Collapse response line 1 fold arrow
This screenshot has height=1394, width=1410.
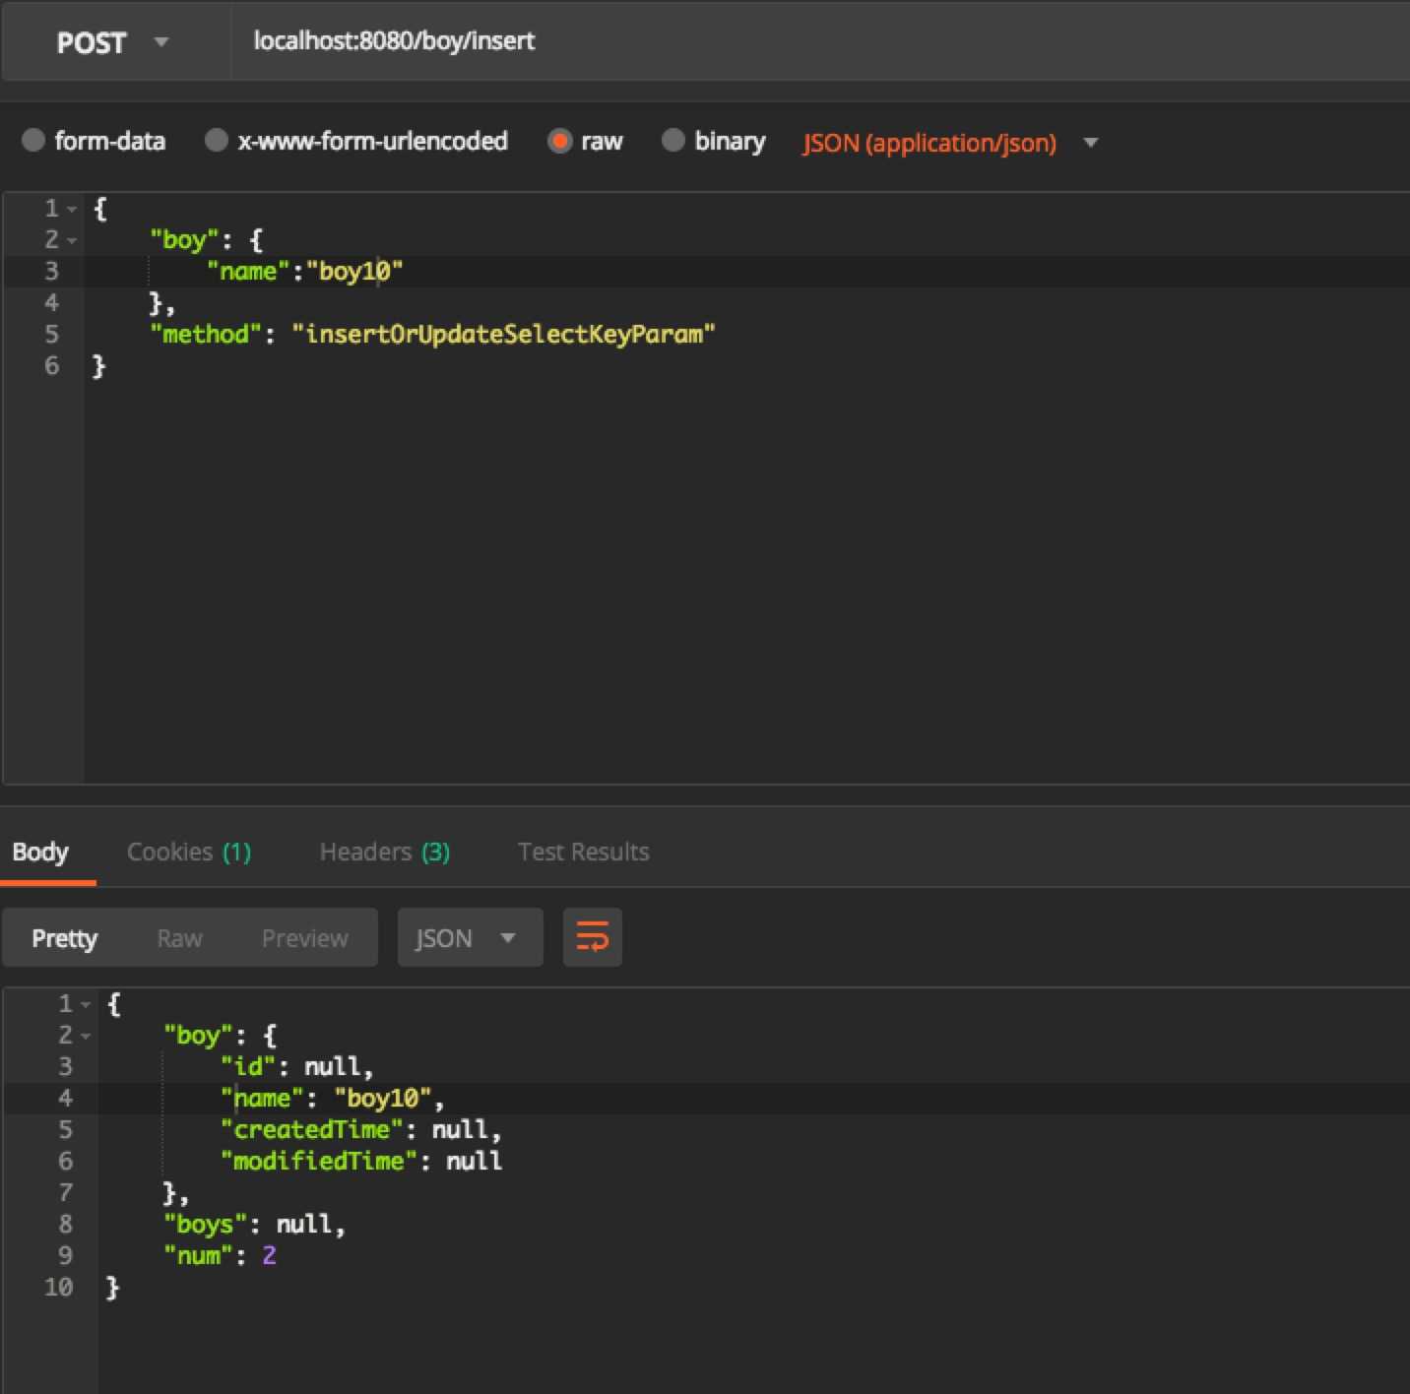pyautogui.click(x=86, y=1004)
